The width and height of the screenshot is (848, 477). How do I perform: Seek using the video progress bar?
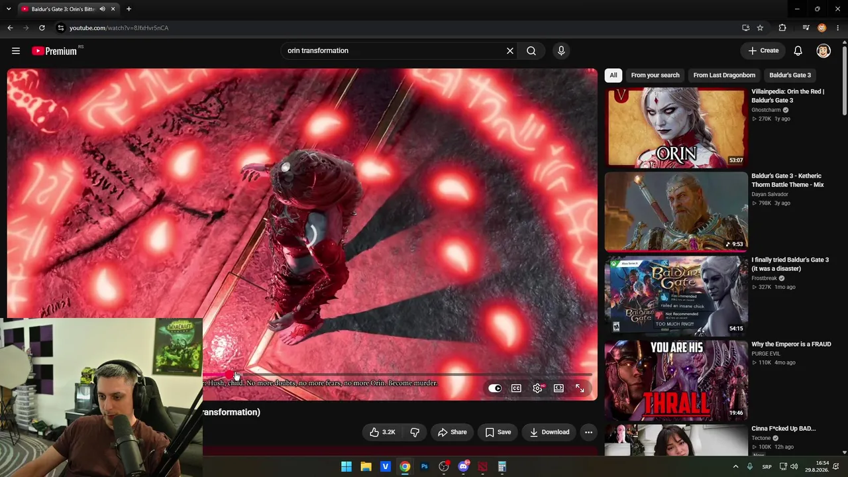click(397, 375)
